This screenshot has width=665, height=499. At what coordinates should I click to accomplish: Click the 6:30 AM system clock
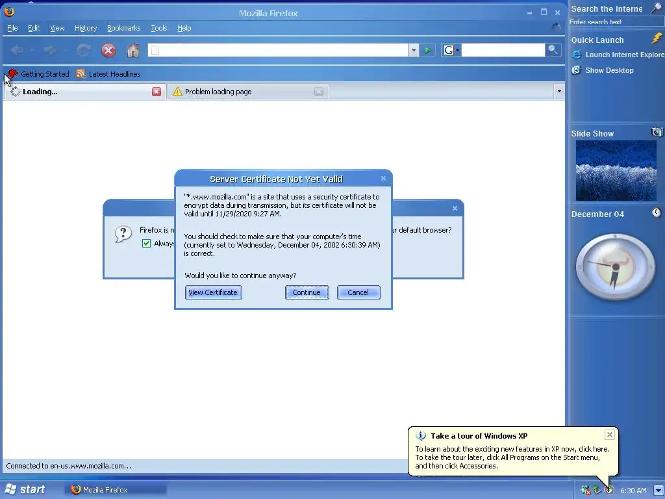coord(633,491)
